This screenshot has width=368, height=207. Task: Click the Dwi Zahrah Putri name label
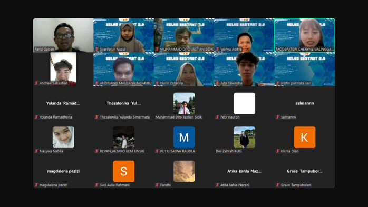click(x=229, y=151)
